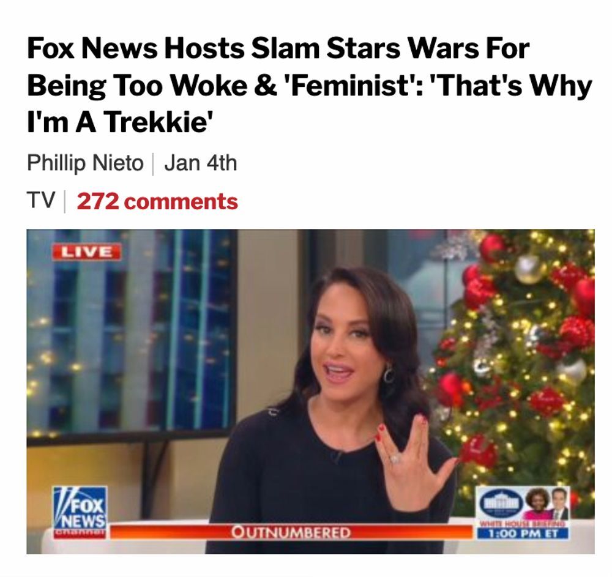Click the man in suit in briefing inset

[560, 503]
